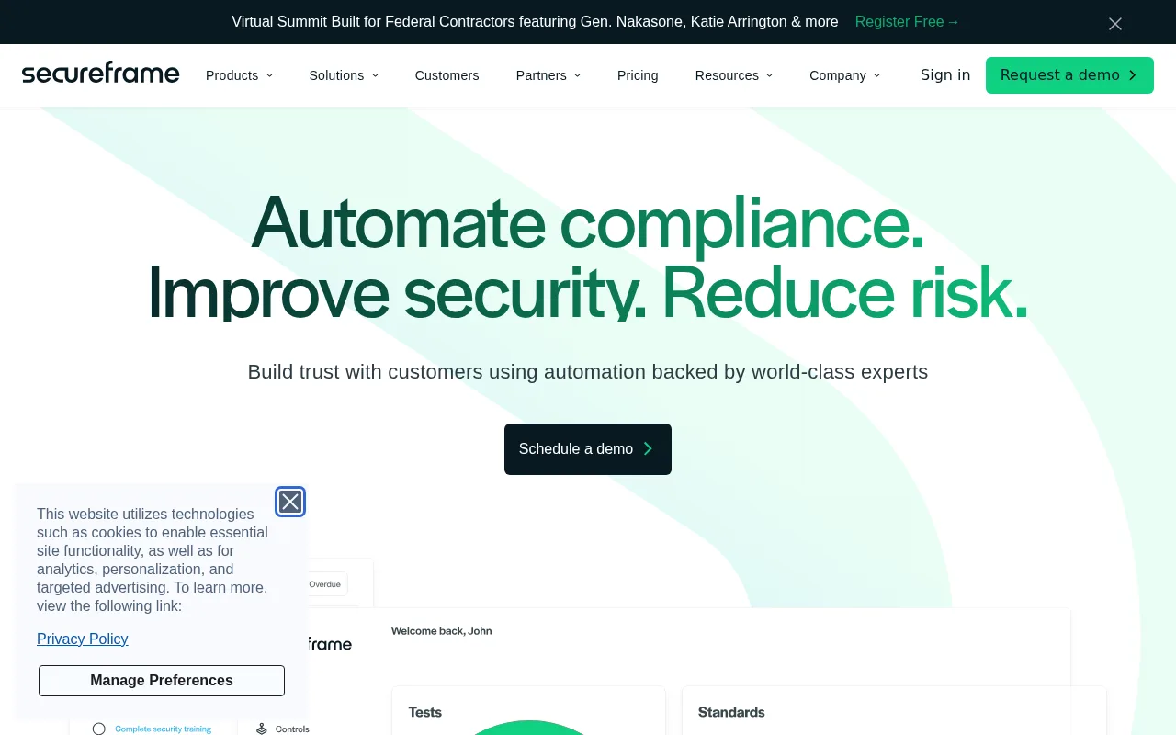Click the Overdue tag in preview

(x=324, y=583)
